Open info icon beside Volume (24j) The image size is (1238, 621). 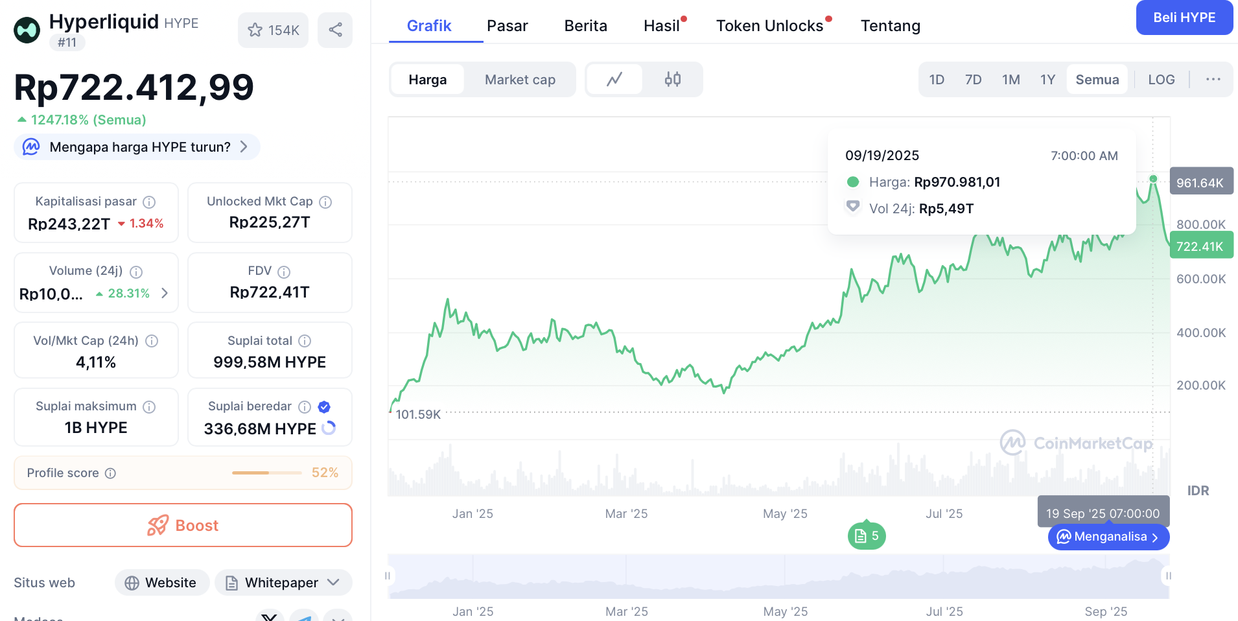[x=136, y=272]
